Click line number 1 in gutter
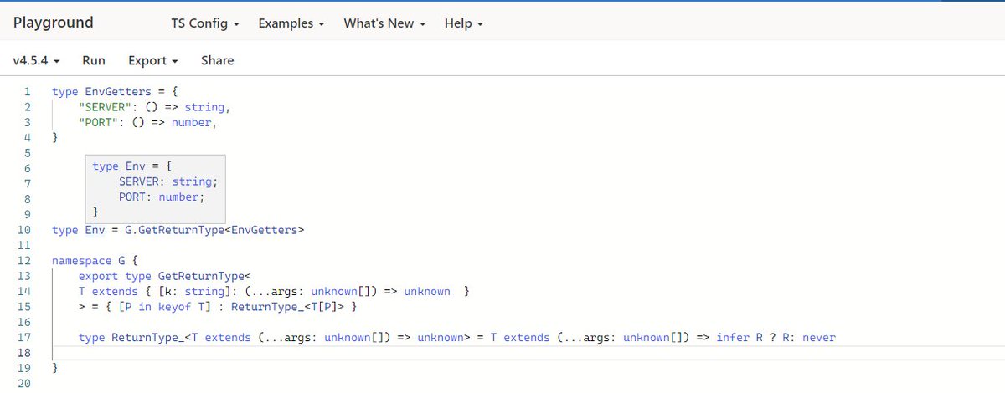Image resolution: width=1005 pixels, height=393 pixels. click(x=28, y=92)
